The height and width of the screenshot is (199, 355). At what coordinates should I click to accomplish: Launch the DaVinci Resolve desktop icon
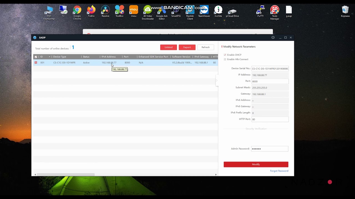[105, 12]
